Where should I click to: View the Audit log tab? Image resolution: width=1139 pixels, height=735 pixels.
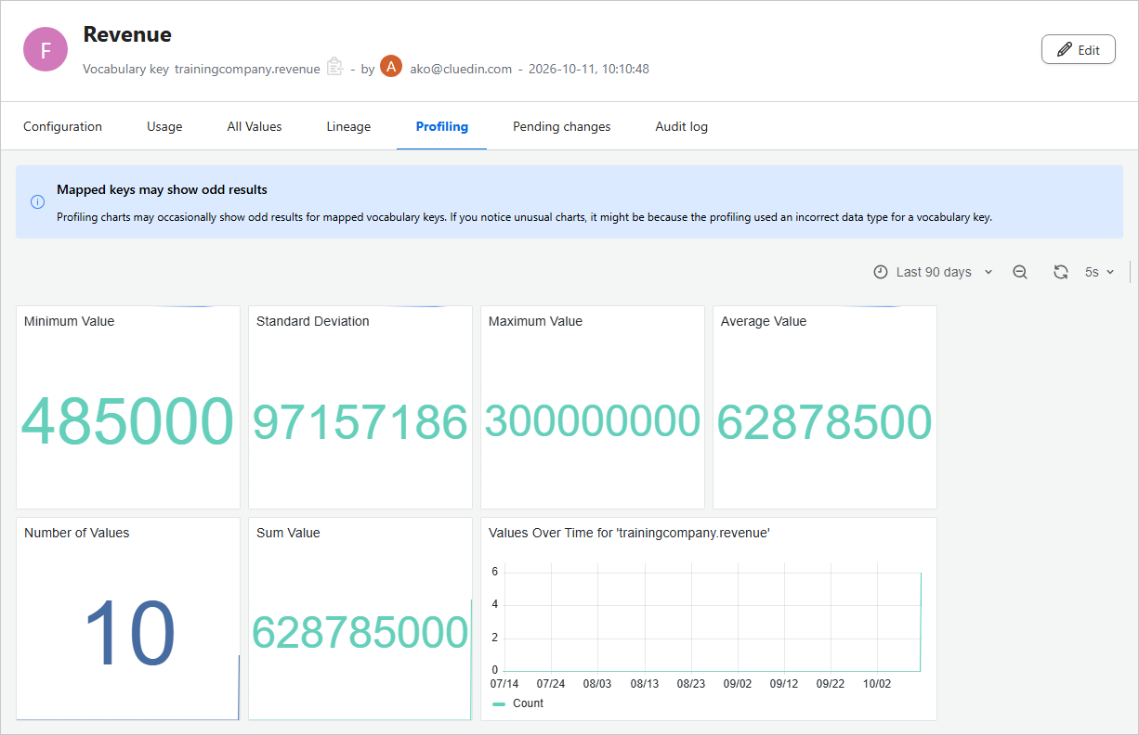tap(682, 126)
